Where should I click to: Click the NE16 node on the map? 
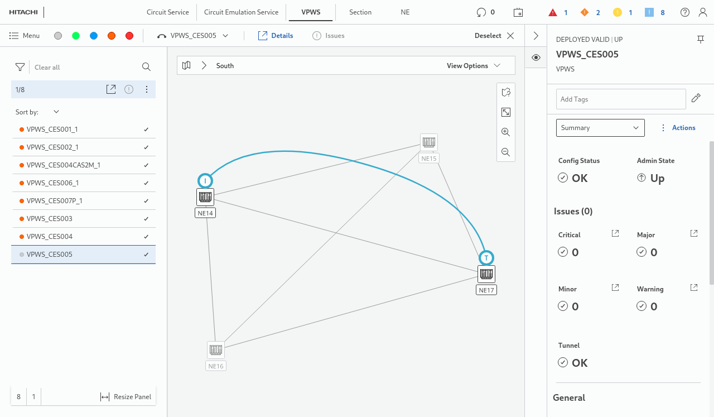tap(216, 350)
